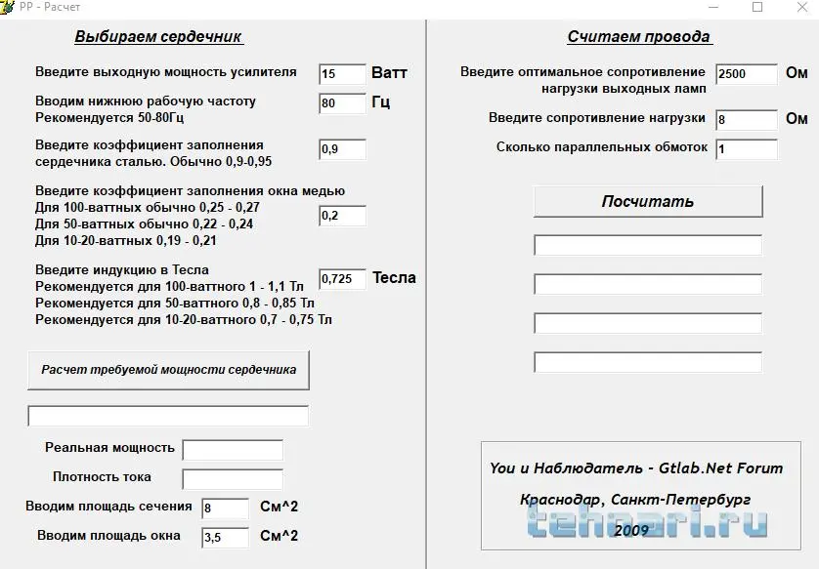Click the 'Реальная мощность' output field
Image resolution: width=819 pixels, height=569 pixels.
233,450
